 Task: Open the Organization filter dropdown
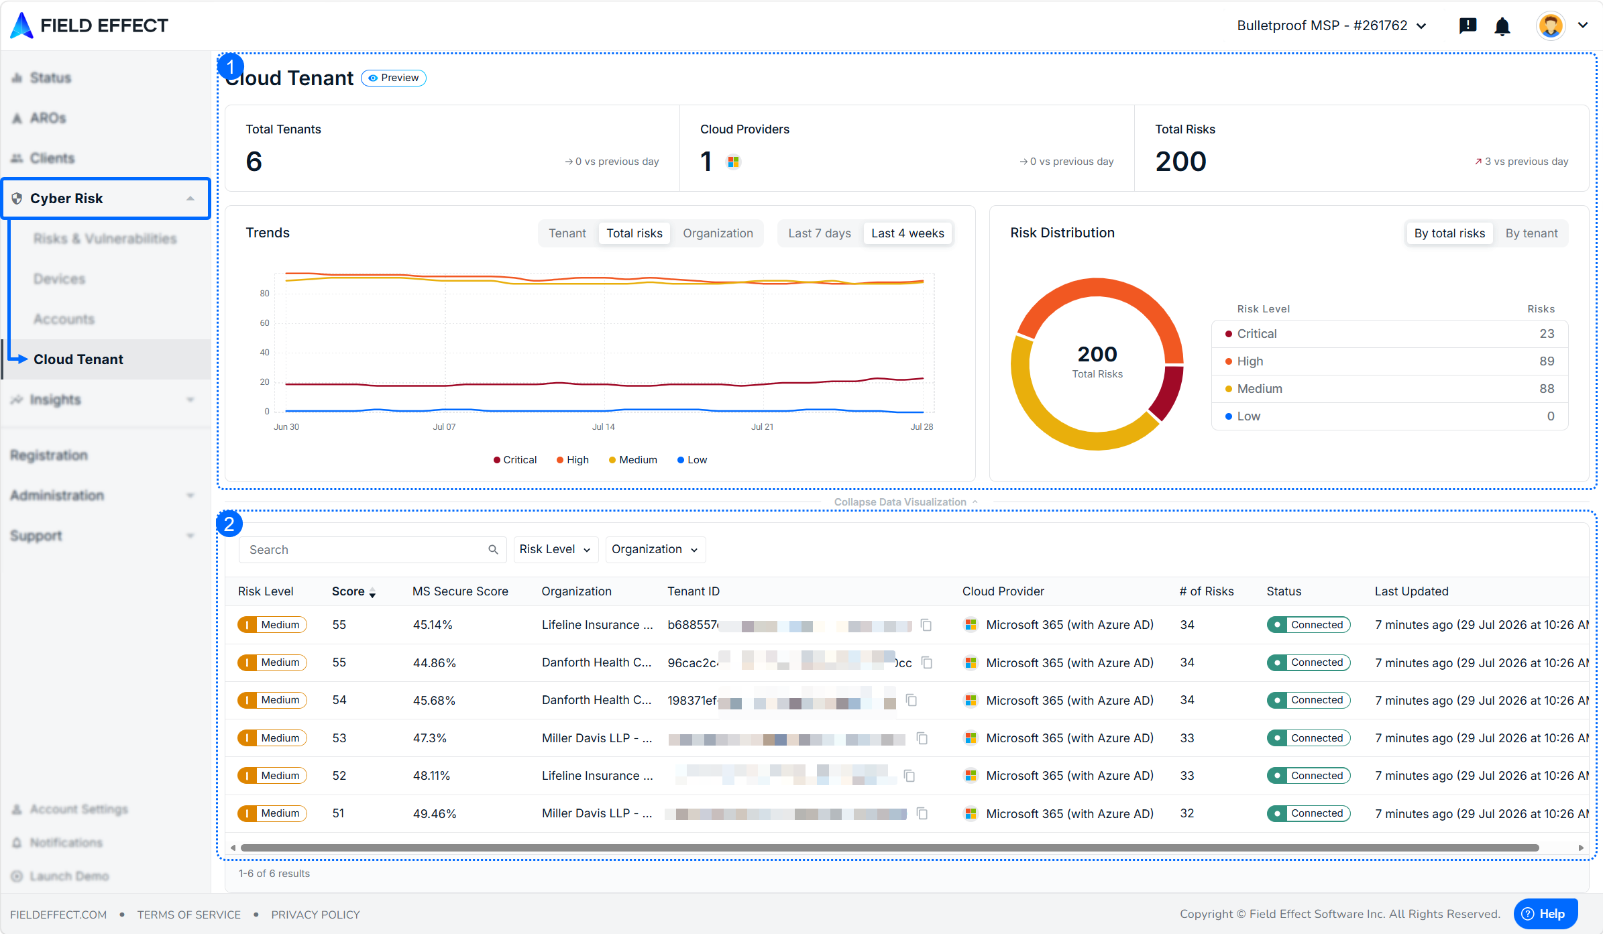pyautogui.click(x=655, y=549)
